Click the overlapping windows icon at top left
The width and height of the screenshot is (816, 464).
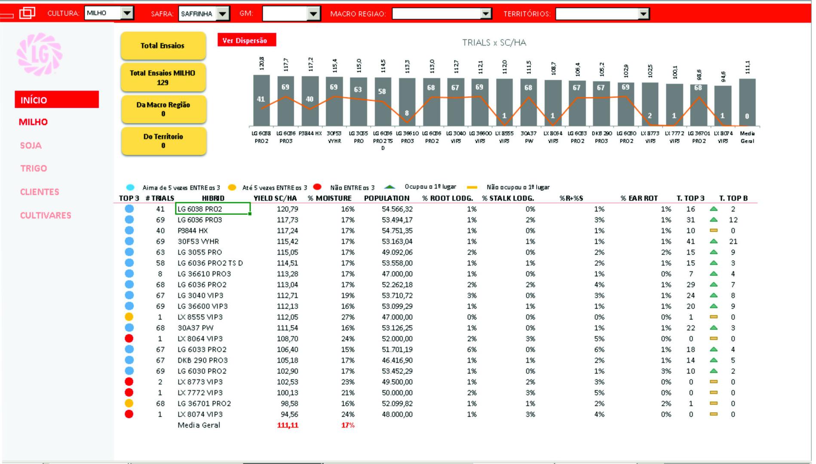click(27, 13)
